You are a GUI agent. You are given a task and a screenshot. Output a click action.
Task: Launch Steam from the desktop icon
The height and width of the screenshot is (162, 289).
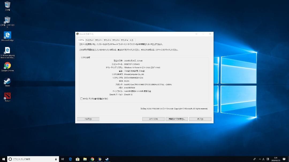7,81
